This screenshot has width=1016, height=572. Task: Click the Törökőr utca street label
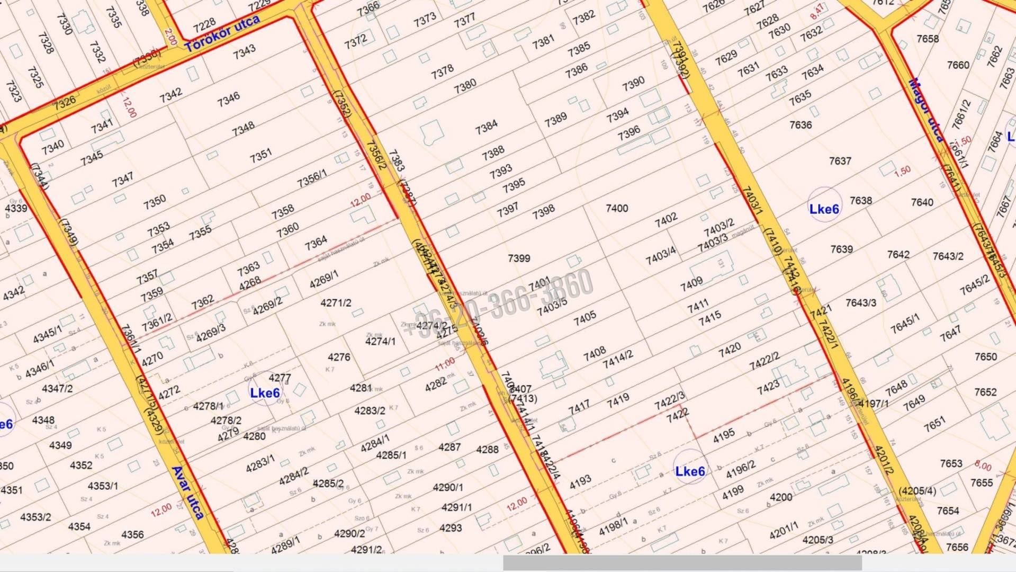point(222,33)
